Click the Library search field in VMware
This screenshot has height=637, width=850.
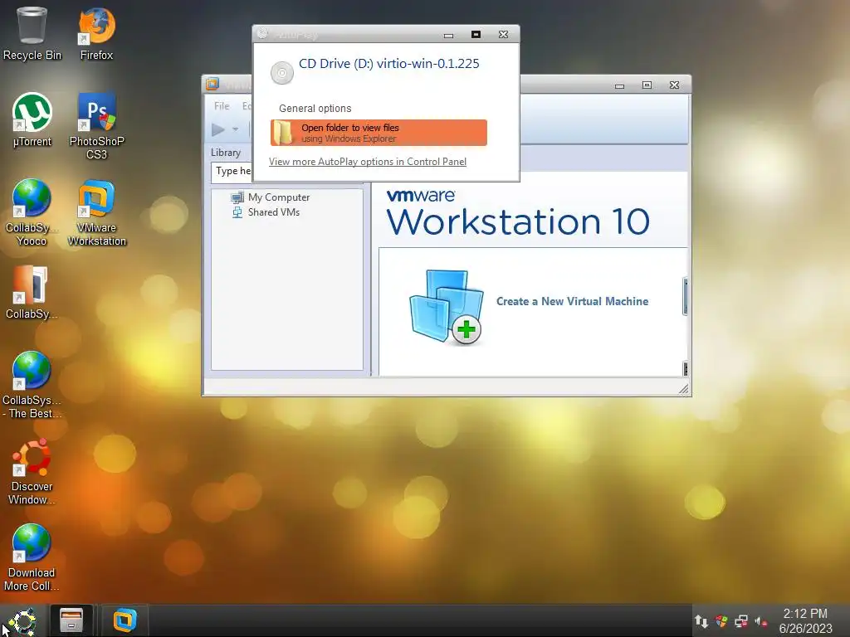click(x=233, y=172)
